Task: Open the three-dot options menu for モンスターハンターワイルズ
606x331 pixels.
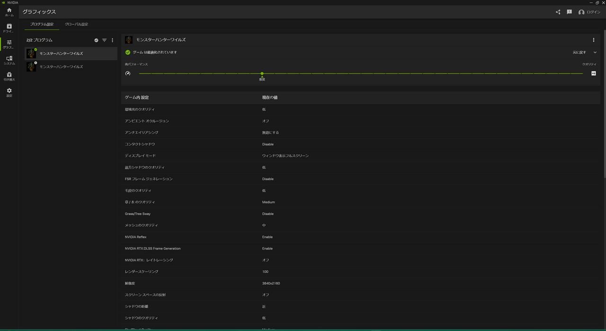Action: (593, 40)
